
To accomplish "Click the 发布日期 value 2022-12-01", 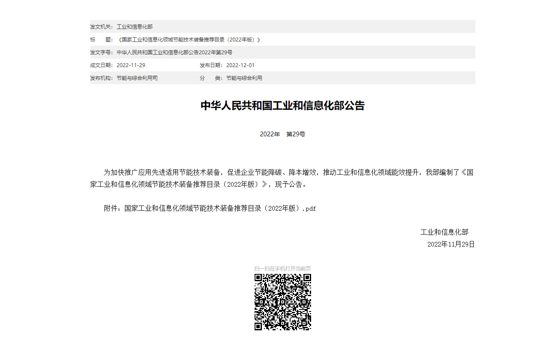I will point(240,65).
